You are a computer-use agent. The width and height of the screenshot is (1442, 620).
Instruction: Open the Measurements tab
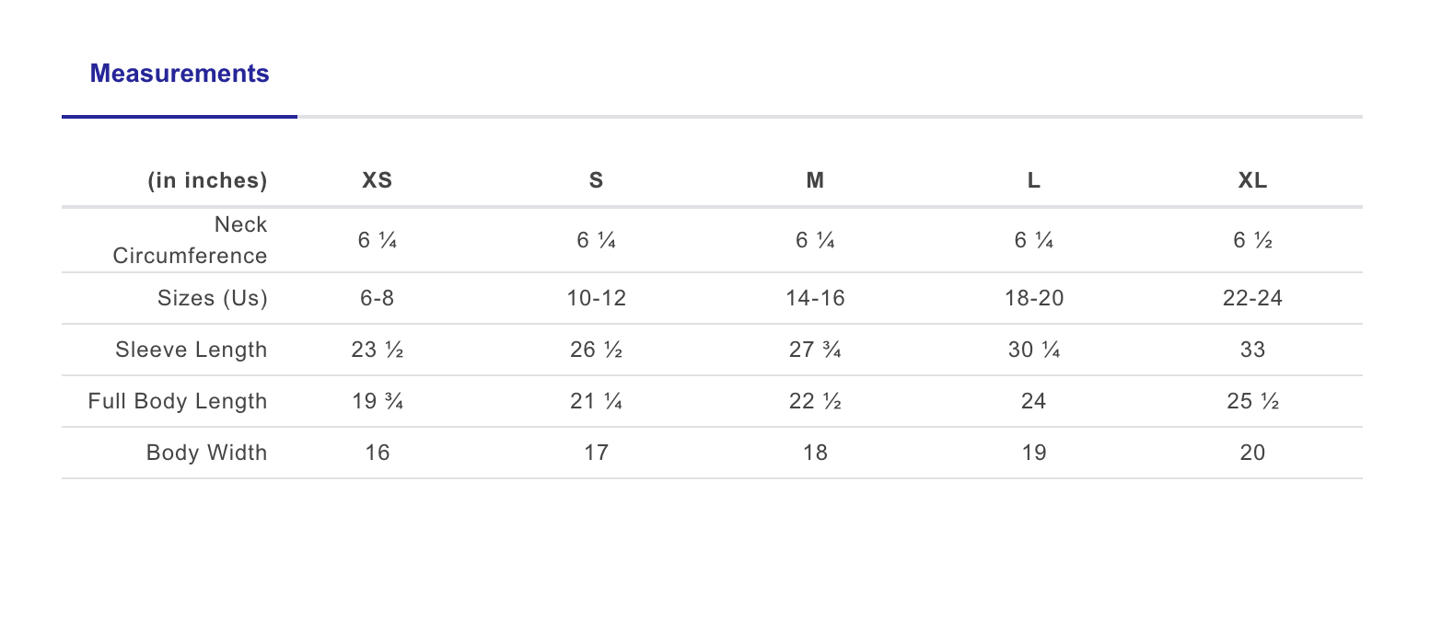pos(180,74)
